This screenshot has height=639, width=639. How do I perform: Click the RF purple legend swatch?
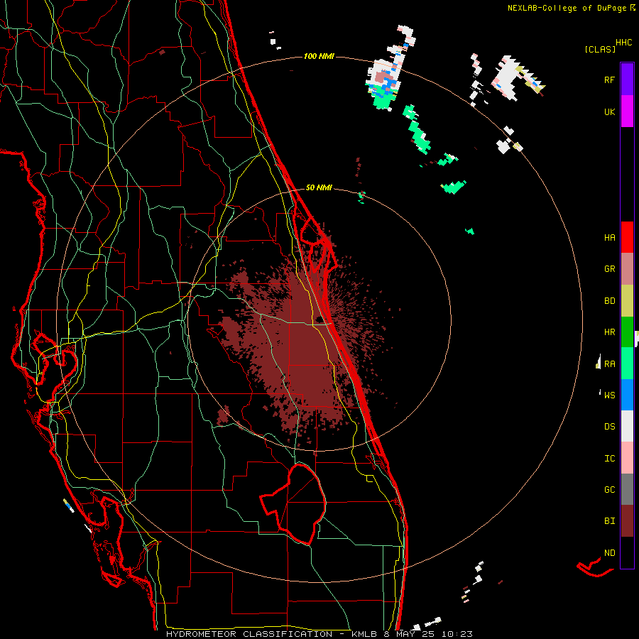627,80
